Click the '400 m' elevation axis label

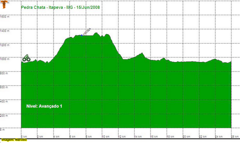pyautogui.click(x=4, y=101)
